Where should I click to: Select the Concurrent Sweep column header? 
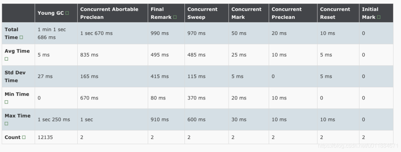(203, 13)
